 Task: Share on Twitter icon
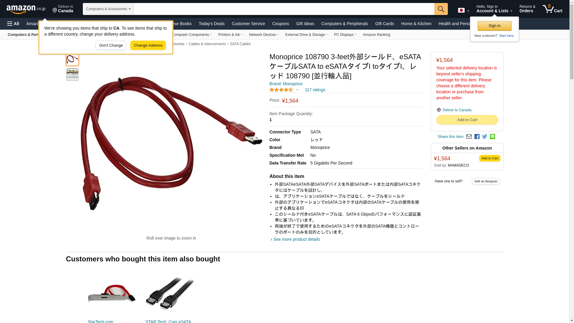(485, 137)
